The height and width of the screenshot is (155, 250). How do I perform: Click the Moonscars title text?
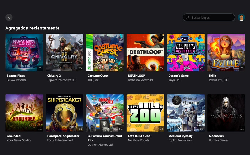(216, 136)
